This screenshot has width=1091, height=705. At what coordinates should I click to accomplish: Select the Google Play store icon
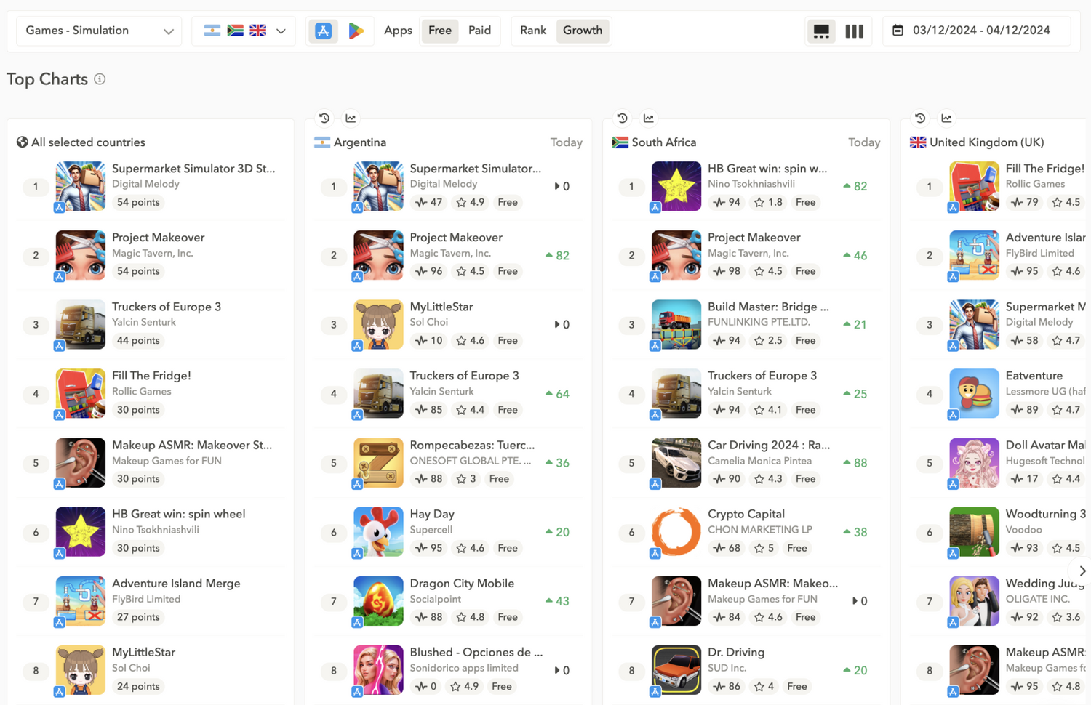point(356,31)
